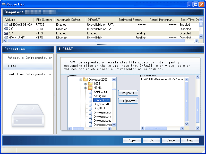Image resolution: width=206 pixels, height=154 pixels.
Task: Collapse the Diskeeper2007 folder node
Action: (x=81, y=80)
